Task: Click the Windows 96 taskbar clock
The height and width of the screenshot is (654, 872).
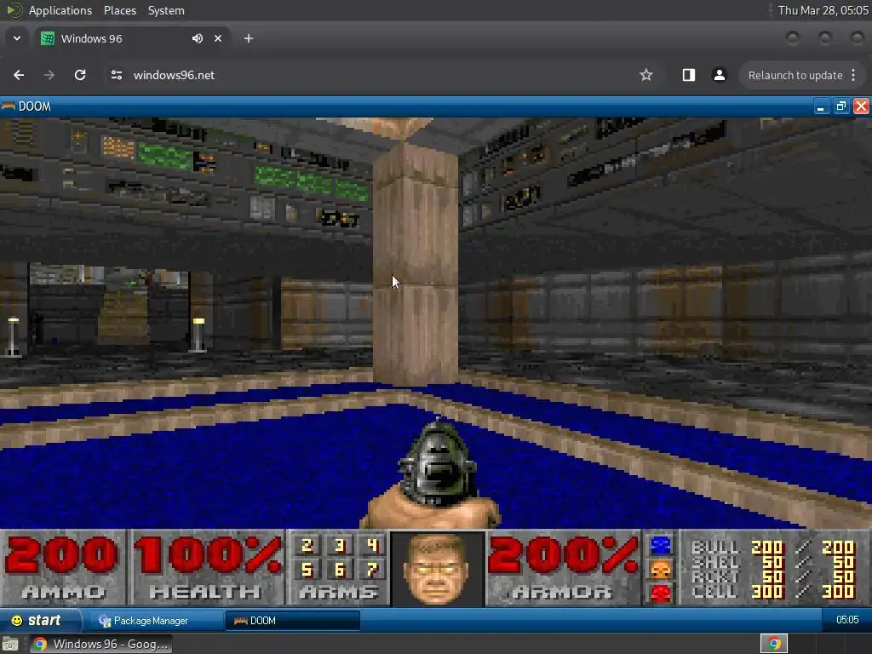Action: (847, 620)
